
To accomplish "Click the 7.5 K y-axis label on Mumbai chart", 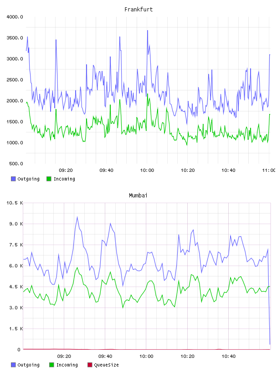I will [16, 245].
